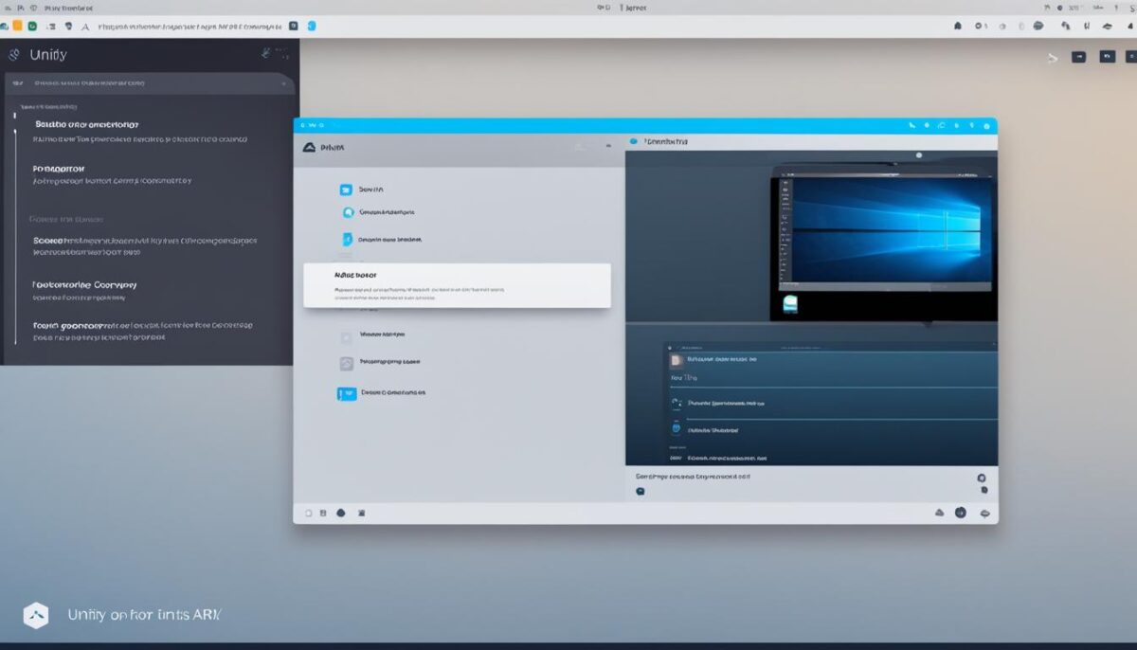The height and width of the screenshot is (650, 1137).
Task: Click the dark round icon in the dialog's bottom bar
Action: [x=961, y=513]
